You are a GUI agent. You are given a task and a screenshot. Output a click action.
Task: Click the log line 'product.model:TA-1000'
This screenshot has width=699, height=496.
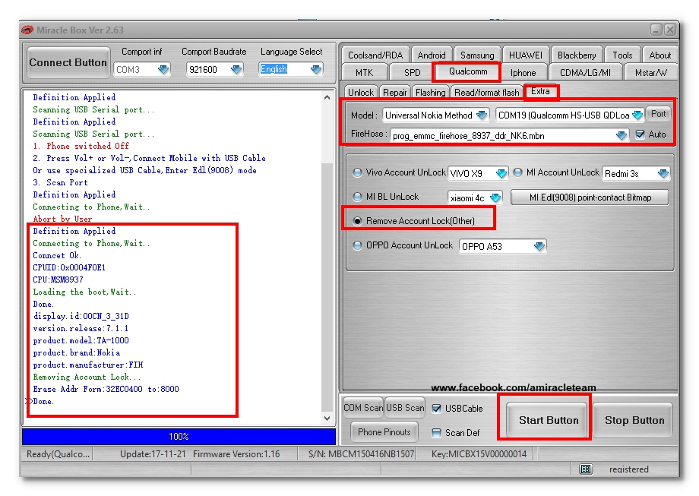click(x=81, y=340)
